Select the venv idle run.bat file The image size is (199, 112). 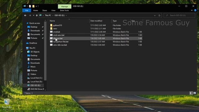pos(60,45)
